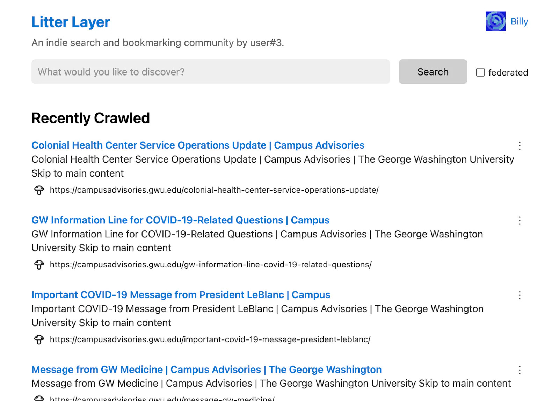Click the federated label text
This screenshot has height=401, width=559.
click(508, 72)
